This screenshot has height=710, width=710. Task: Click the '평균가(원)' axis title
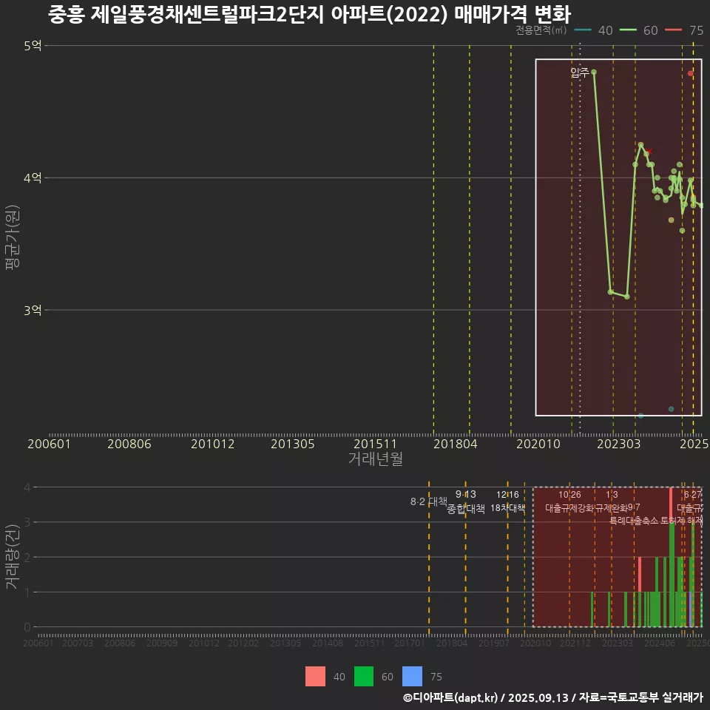click(13, 237)
